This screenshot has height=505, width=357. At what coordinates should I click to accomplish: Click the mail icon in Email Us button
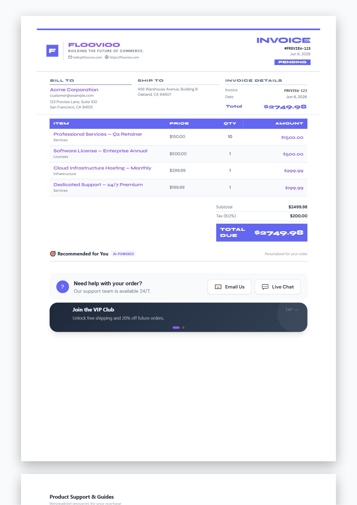(x=218, y=287)
